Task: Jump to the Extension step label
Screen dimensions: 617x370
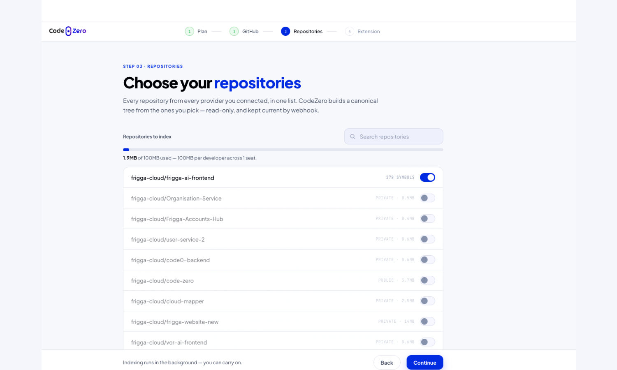Action: 369,31
